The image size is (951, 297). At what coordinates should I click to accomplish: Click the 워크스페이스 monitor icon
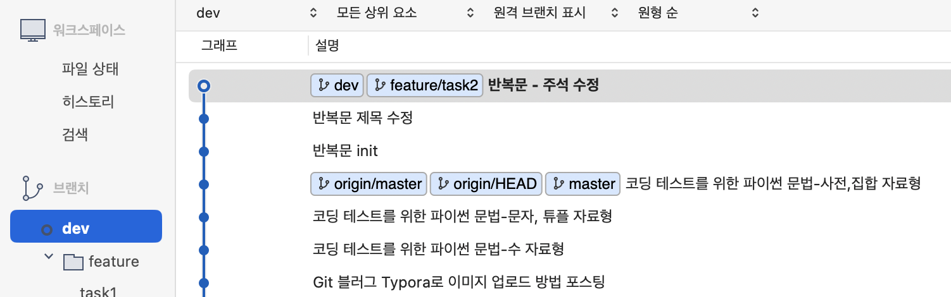33,30
